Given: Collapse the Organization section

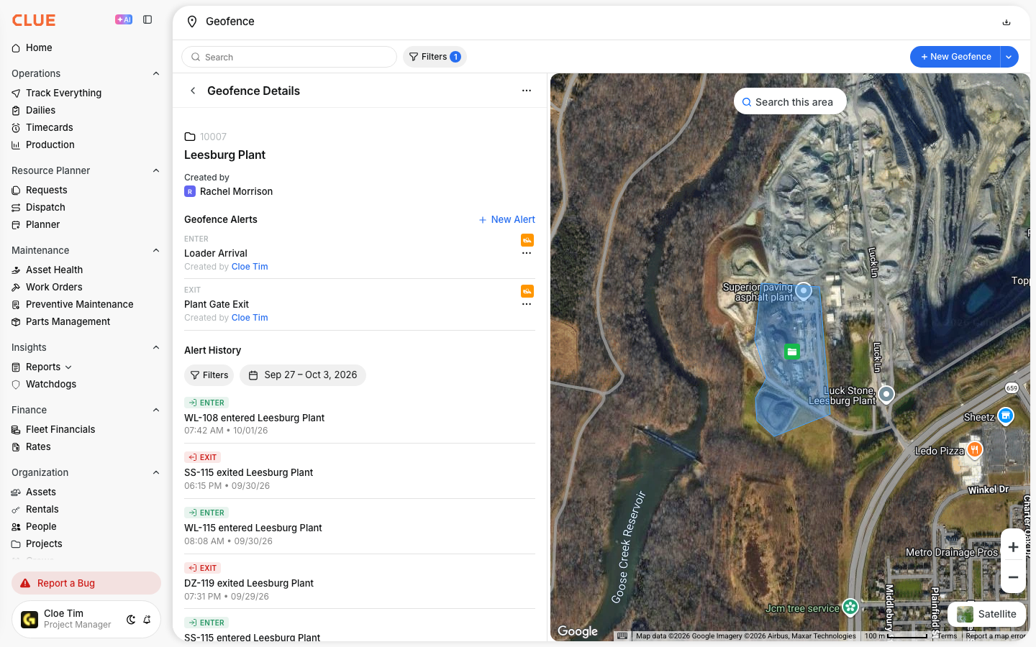Looking at the screenshot, I should [x=156, y=472].
